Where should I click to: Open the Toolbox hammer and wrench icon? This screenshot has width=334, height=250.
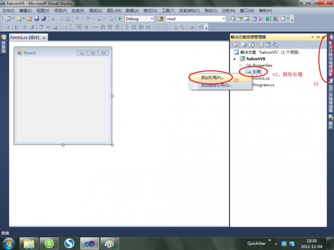click(x=261, y=19)
